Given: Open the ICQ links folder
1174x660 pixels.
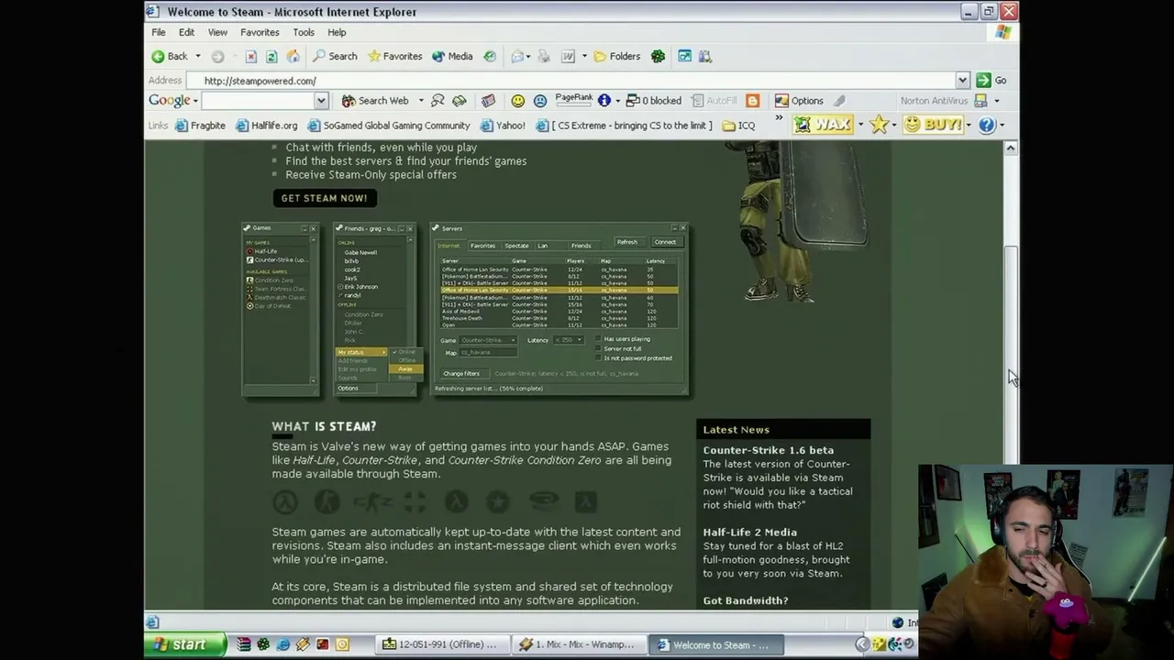Looking at the screenshot, I should pos(739,126).
